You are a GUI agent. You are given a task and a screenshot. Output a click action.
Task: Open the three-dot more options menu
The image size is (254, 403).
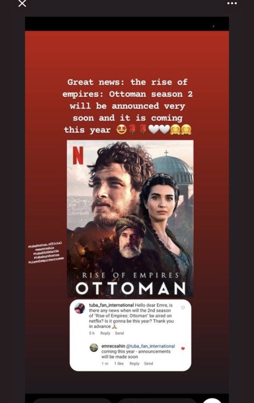click(x=232, y=3)
